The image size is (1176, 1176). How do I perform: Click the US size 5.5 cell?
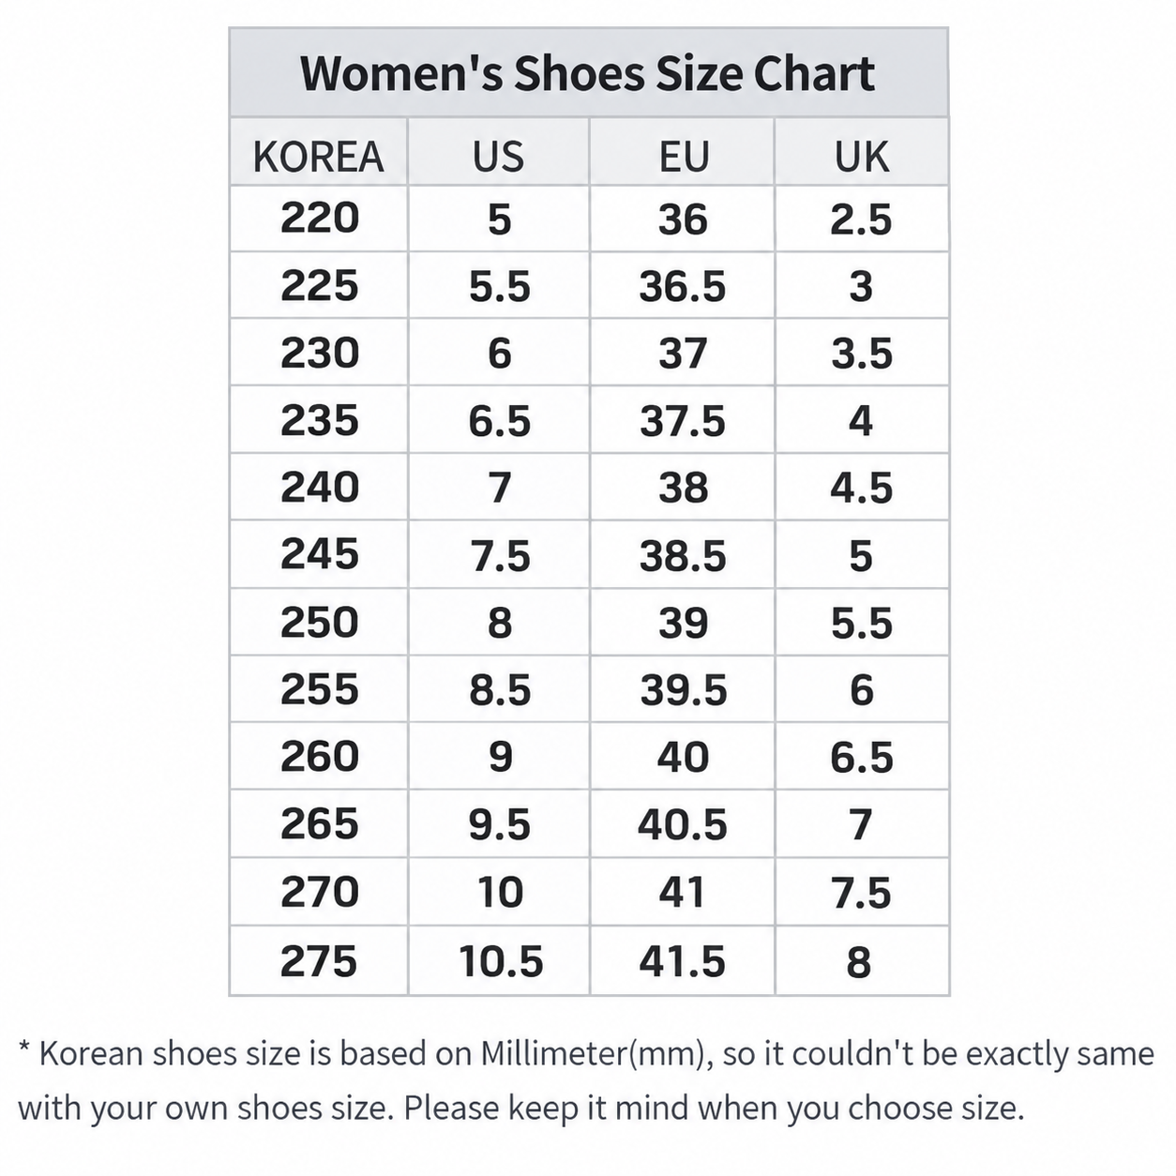click(x=498, y=286)
